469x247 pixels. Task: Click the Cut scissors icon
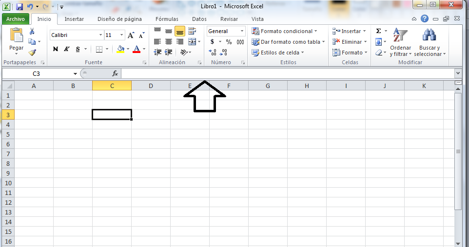point(32,31)
